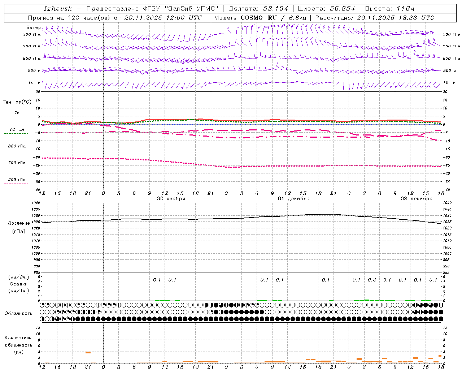Click the 02 декабря date label
Viewport: 462px width, 370px height.
pos(417,199)
